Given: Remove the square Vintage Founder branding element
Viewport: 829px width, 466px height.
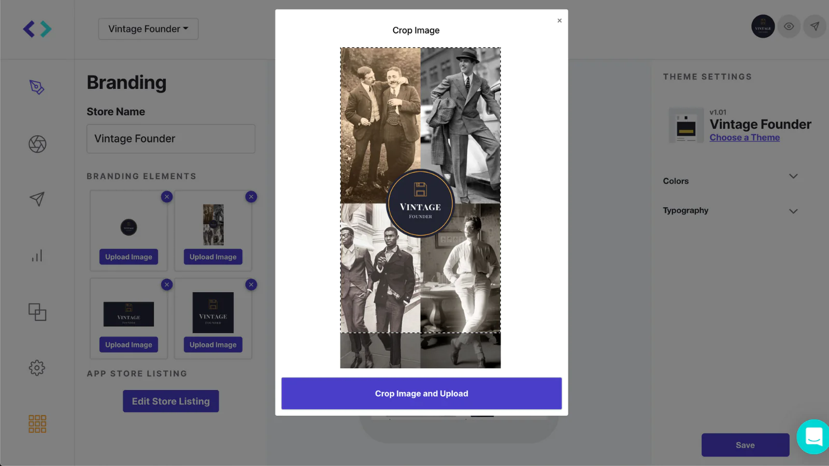Looking at the screenshot, I should coord(251,285).
